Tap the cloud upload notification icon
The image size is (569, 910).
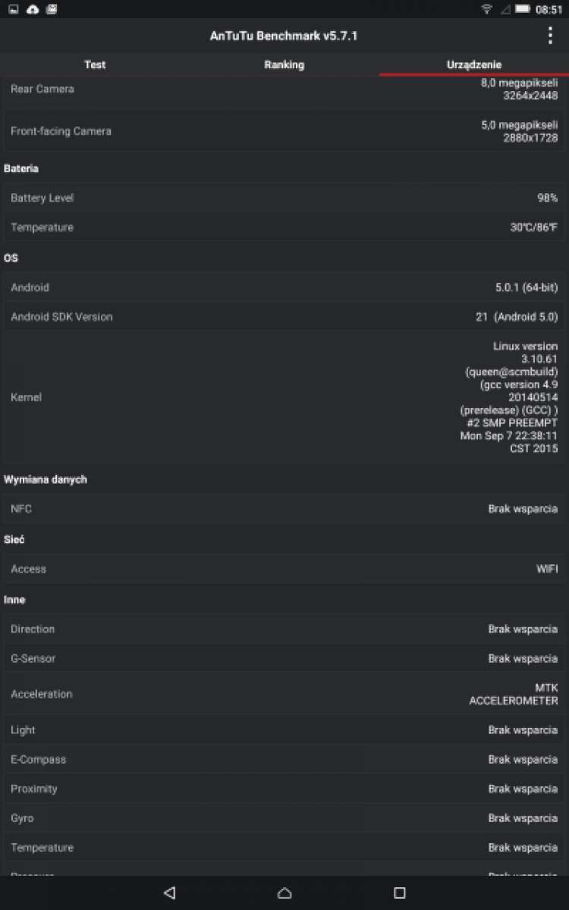(33, 9)
